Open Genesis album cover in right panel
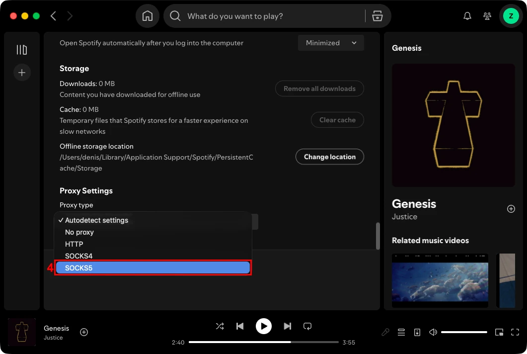The height and width of the screenshot is (354, 527). tap(453, 125)
